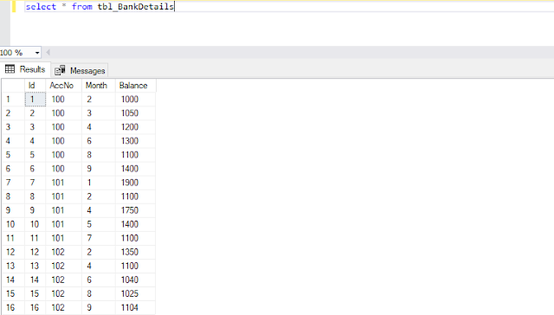Click Id cell with value 8
The height and width of the screenshot is (315, 554).
35,196
